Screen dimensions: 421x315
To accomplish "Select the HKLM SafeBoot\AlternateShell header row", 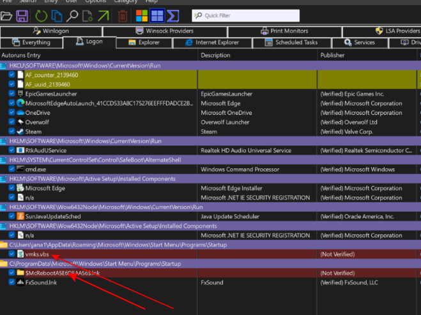I will click(211, 160).
